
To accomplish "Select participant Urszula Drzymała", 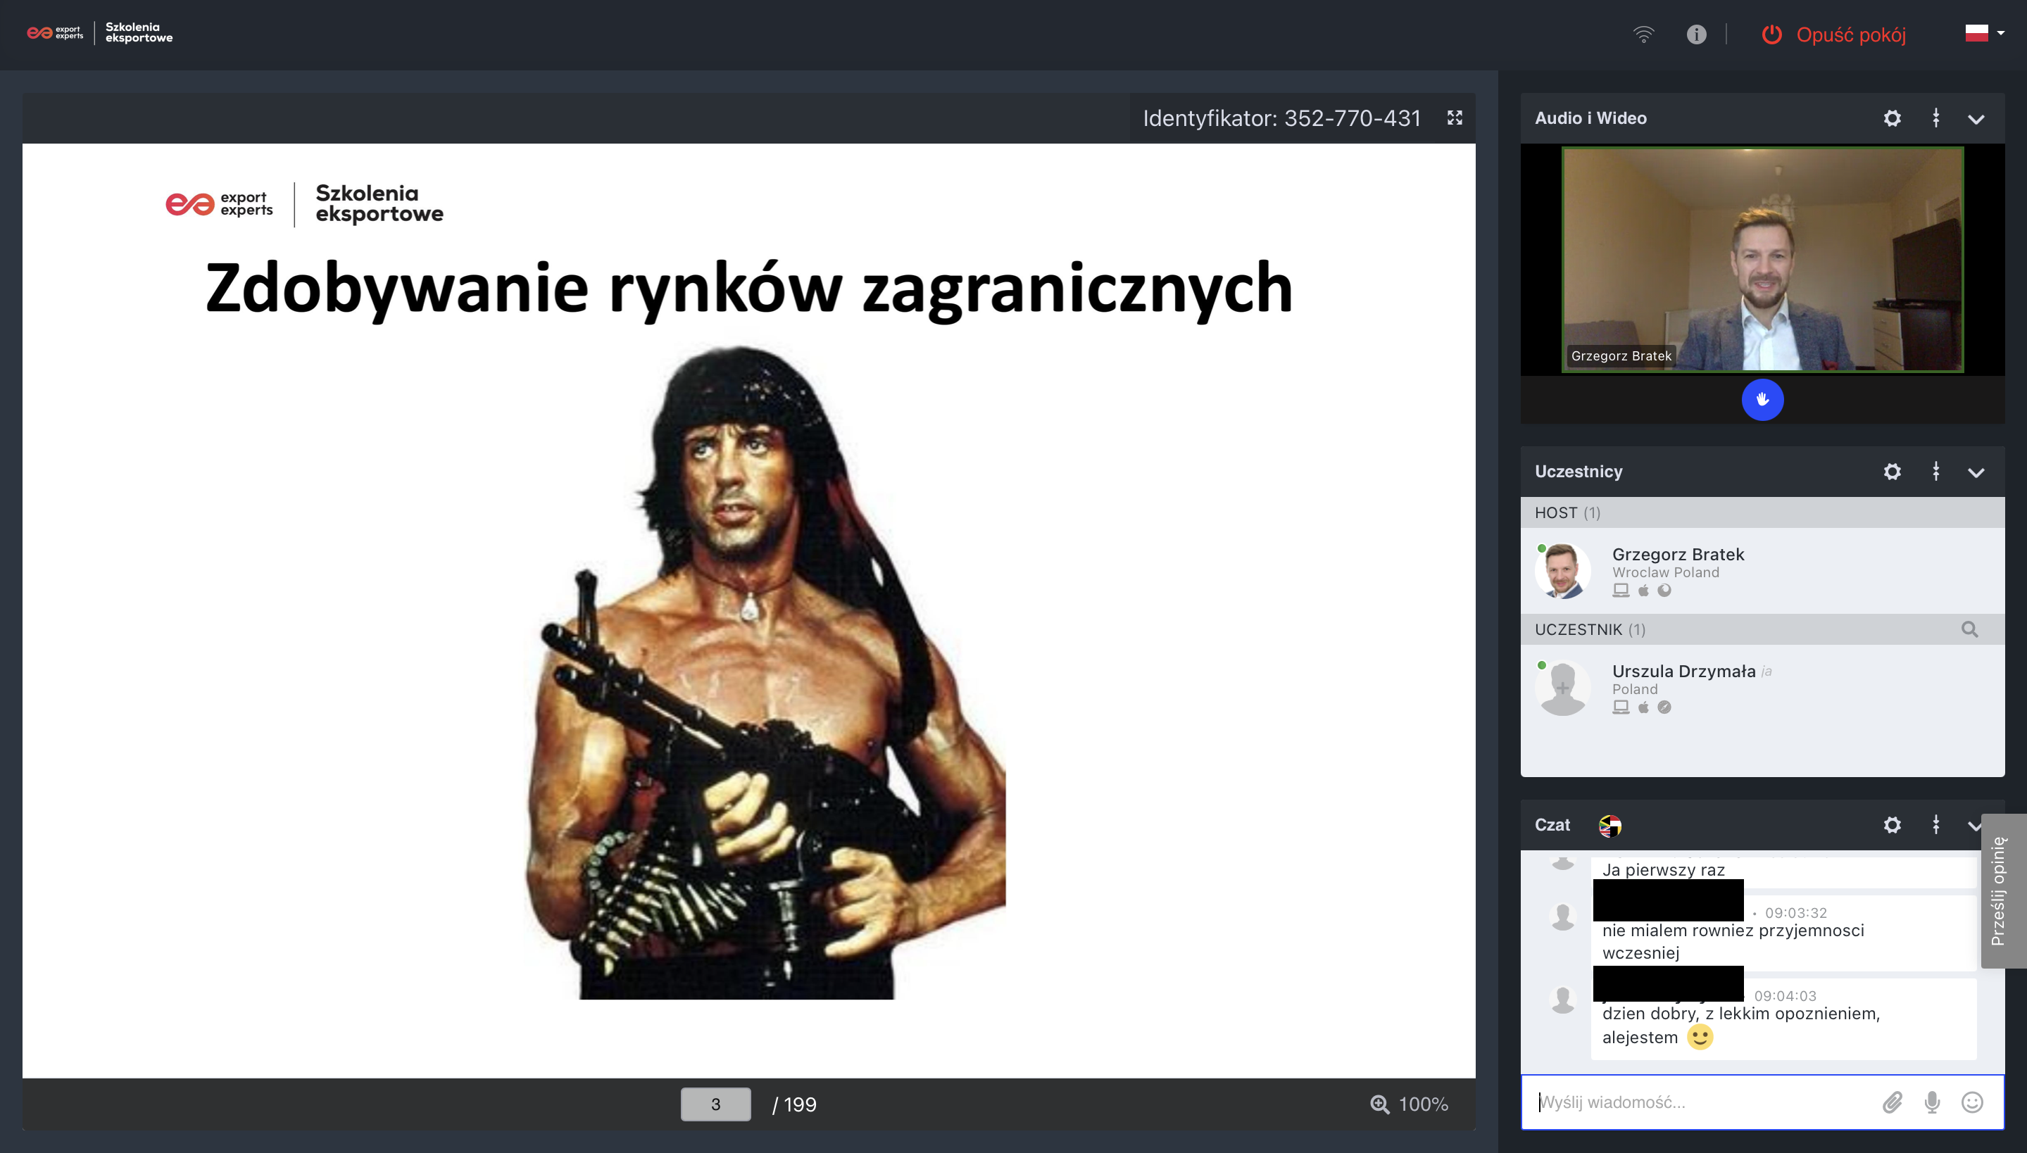I will (1683, 672).
